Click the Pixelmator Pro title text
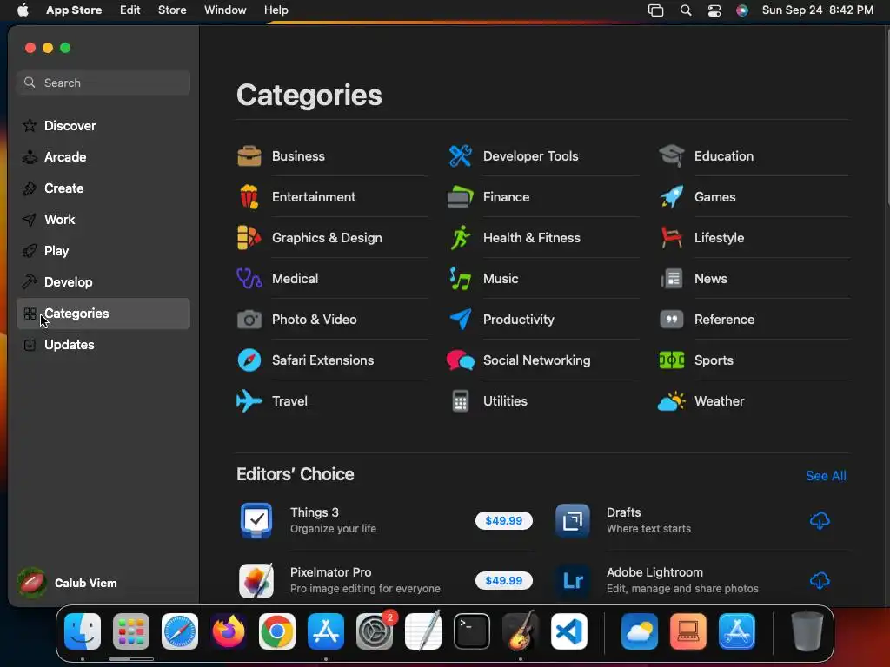The width and height of the screenshot is (890, 667). click(330, 572)
